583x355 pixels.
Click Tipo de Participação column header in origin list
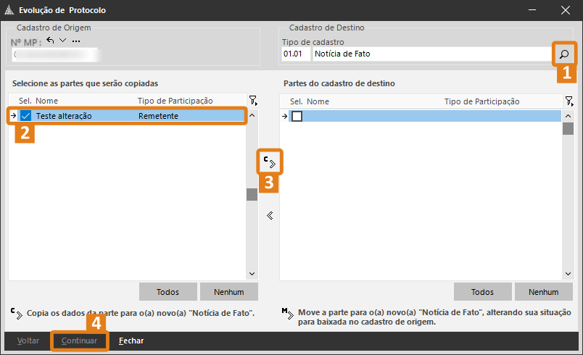click(175, 101)
